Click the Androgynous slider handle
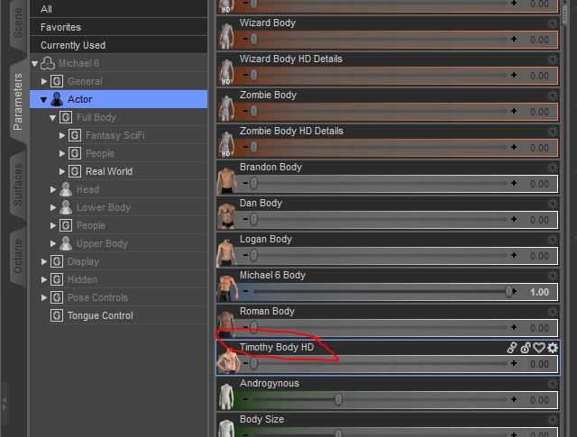Viewport: 577px width, 437px height. [x=338, y=399]
